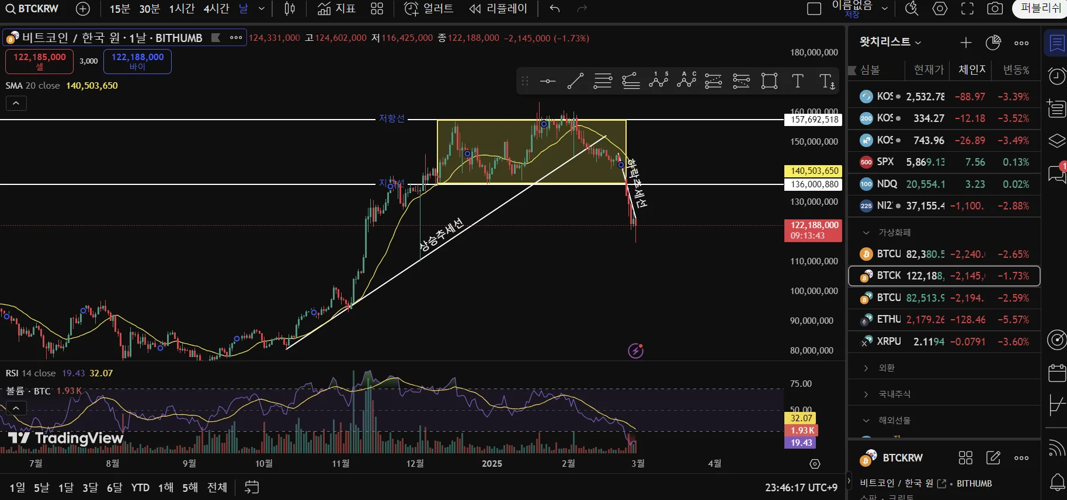Click the 얼러트 alert button

[x=429, y=9]
